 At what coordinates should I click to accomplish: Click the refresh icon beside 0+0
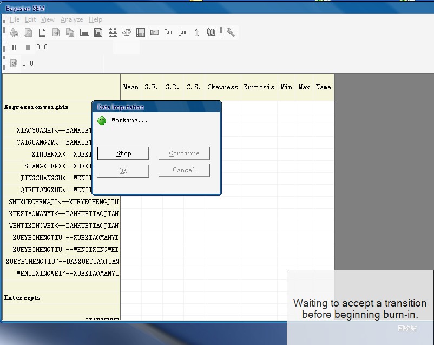pyautogui.click(x=14, y=63)
